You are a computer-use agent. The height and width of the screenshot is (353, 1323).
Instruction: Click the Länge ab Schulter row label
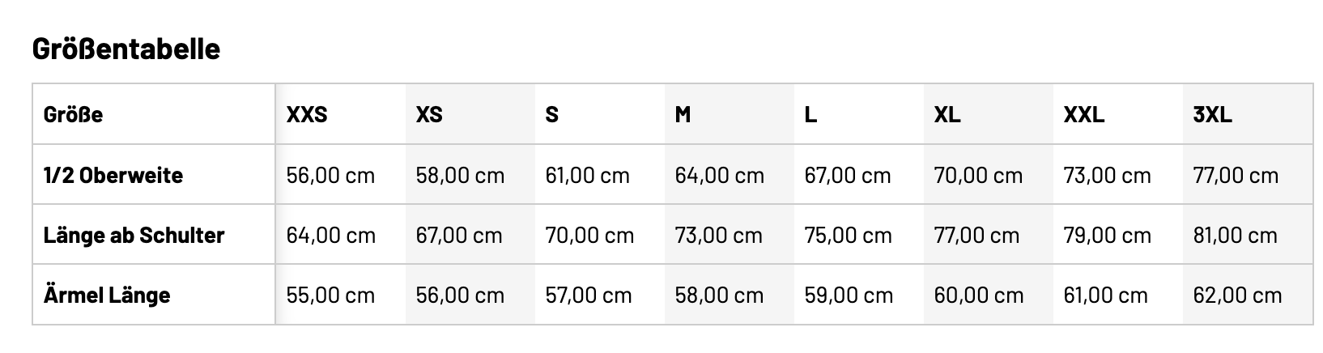point(134,236)
